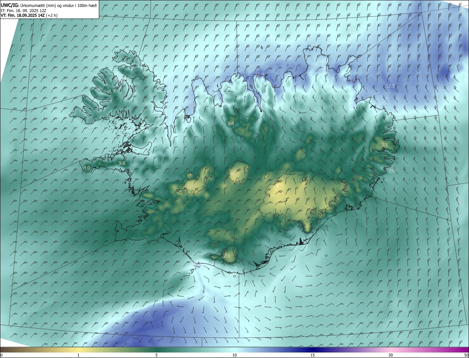The image size is (469, 358).
Task: Select the initial time 'IT: Fim. 18. 09. 2025 12Z'
Action: pyautogui.click(x=24, y=11)
